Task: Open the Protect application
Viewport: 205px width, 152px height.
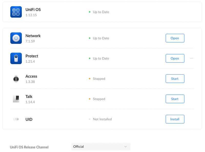Action: click(175, 58)
